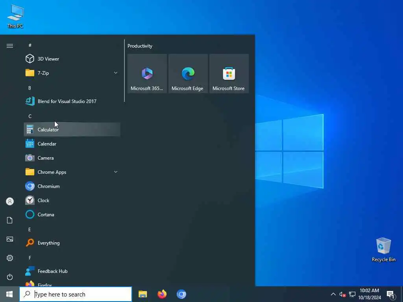Expand the Chrome Apps folder chevron
This screenshot has width=403, height=302.
click(x=116, y=172)
